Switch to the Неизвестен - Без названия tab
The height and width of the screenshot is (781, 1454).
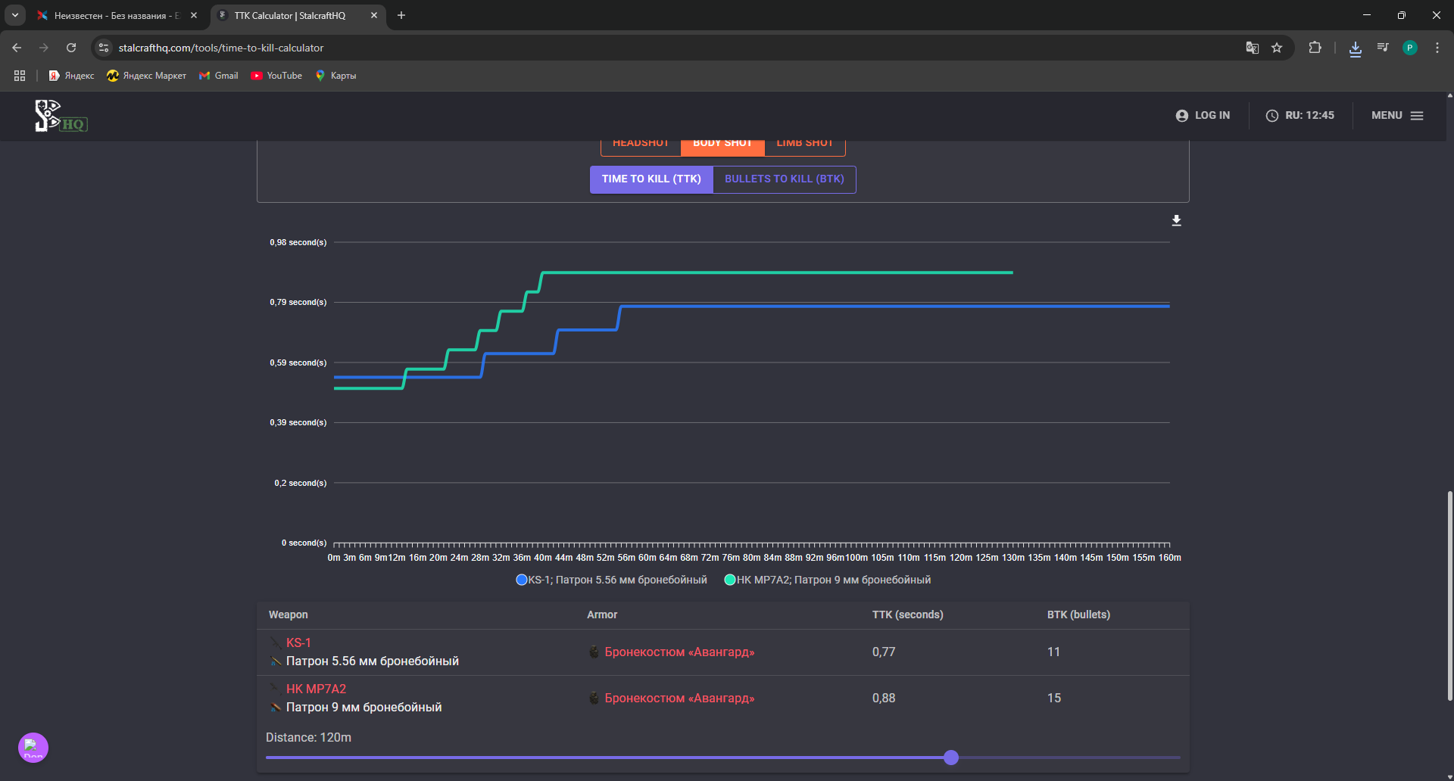point(117,15)
